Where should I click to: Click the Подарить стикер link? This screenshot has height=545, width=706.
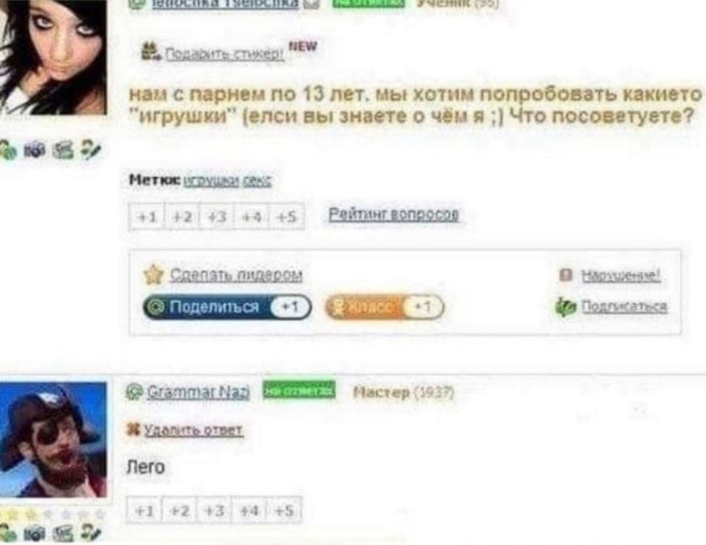tap(225, 54)
